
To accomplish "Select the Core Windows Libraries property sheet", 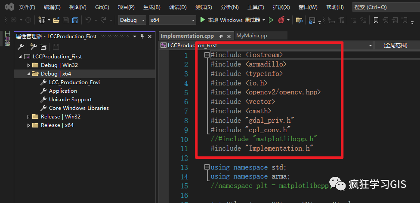I will coord(79,108).
